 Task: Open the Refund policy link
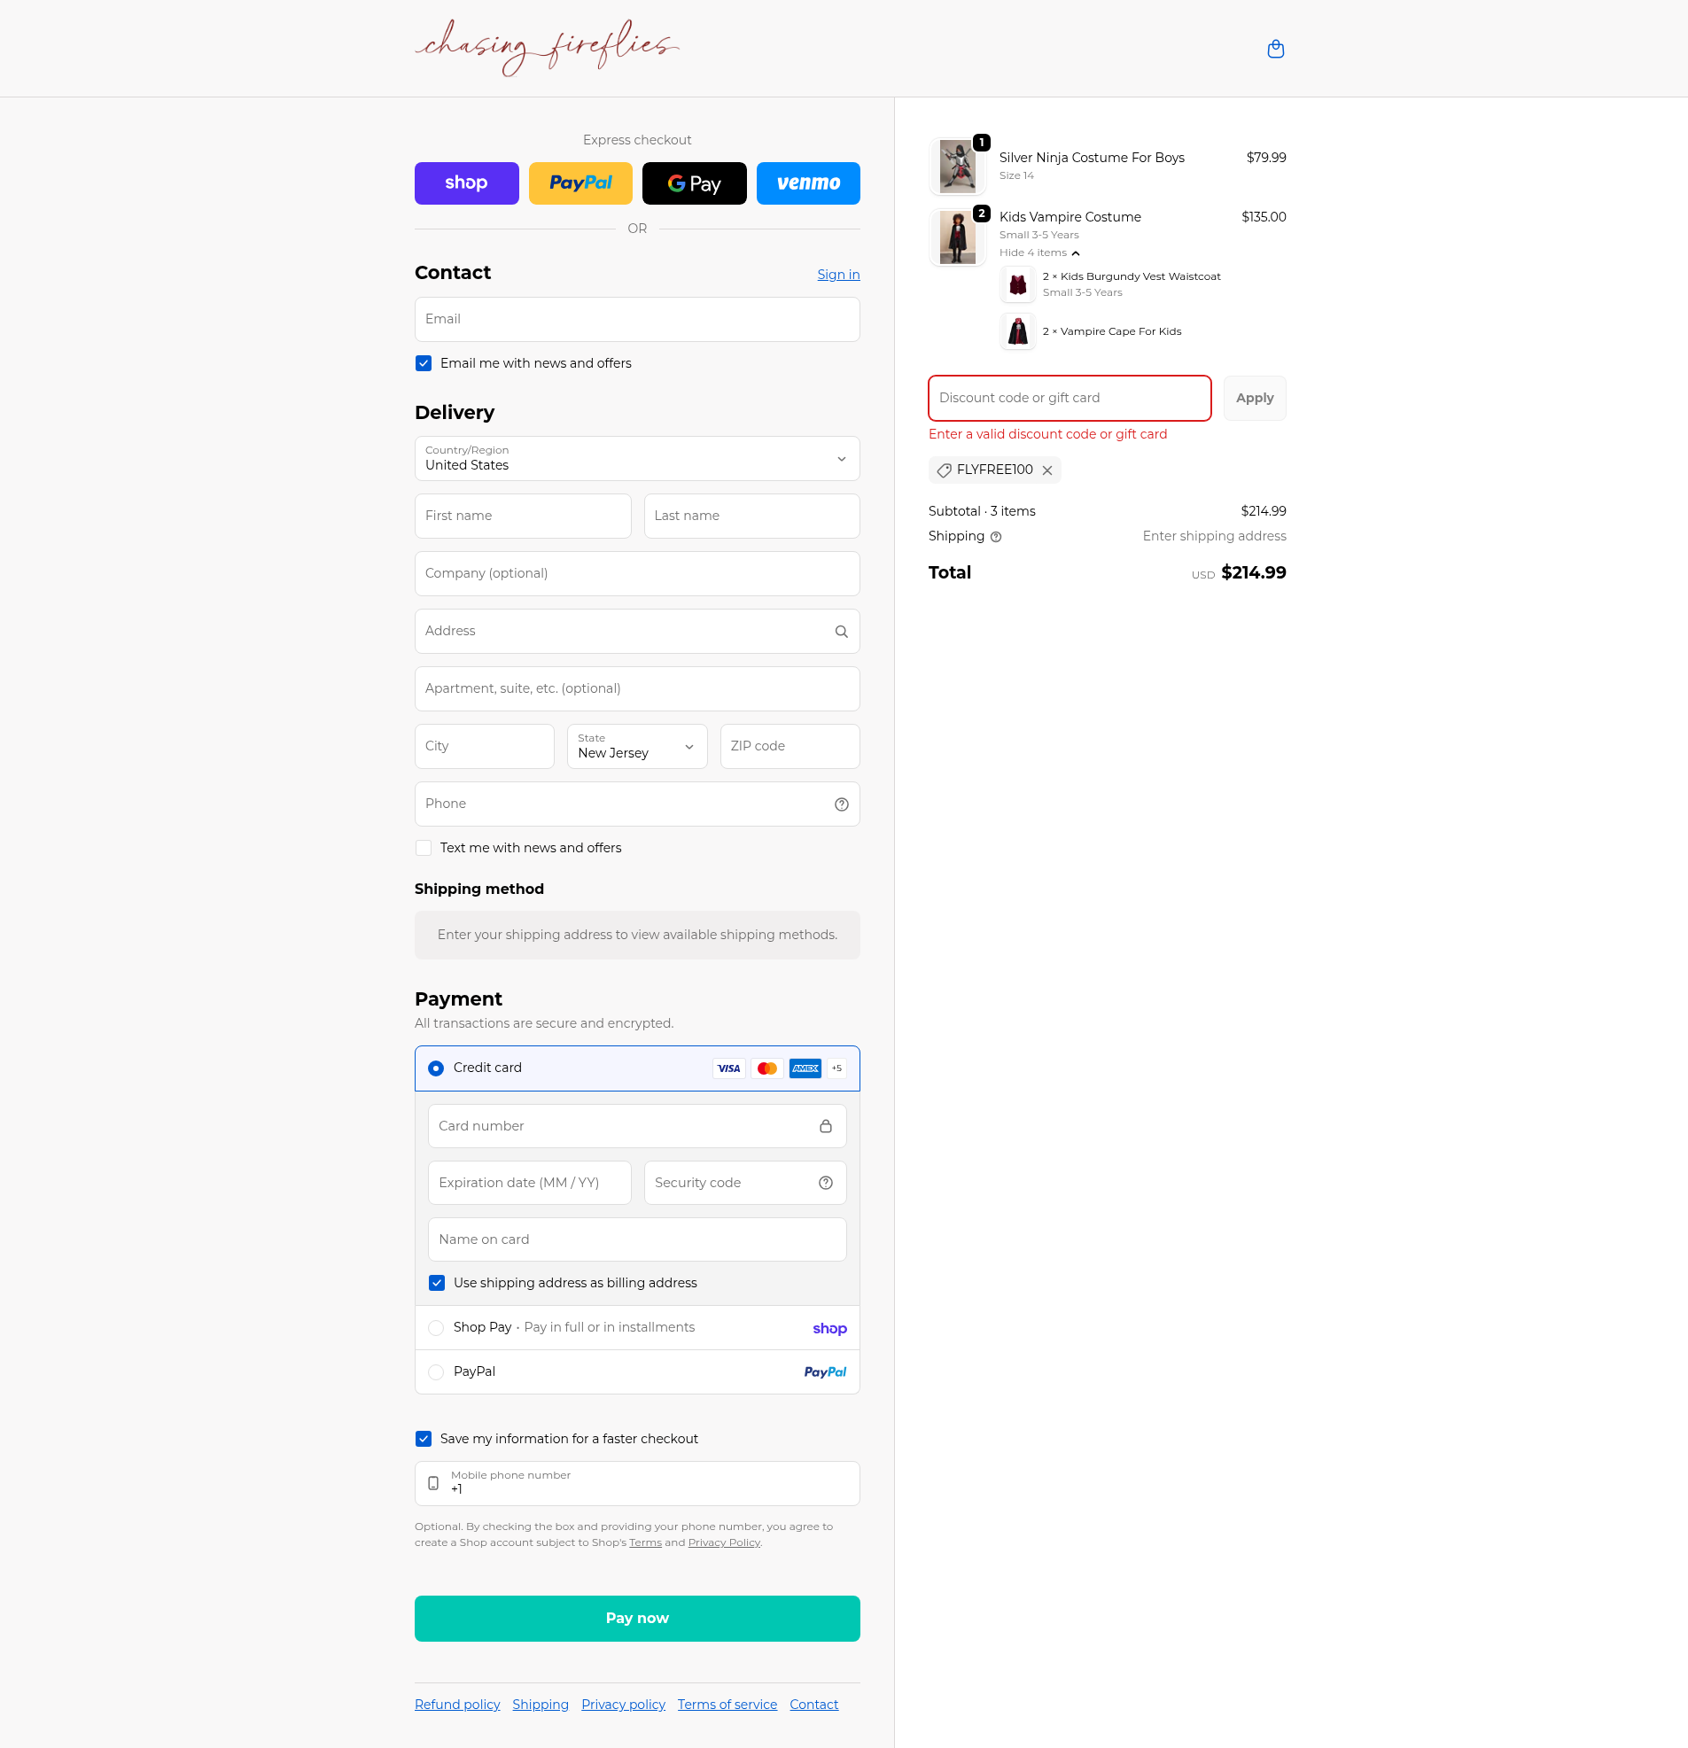(x=457, y=1705)
